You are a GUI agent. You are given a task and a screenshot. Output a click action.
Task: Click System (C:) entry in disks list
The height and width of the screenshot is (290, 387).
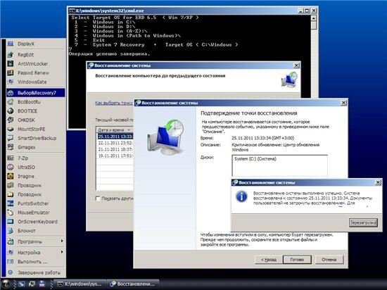pos(255,159)
